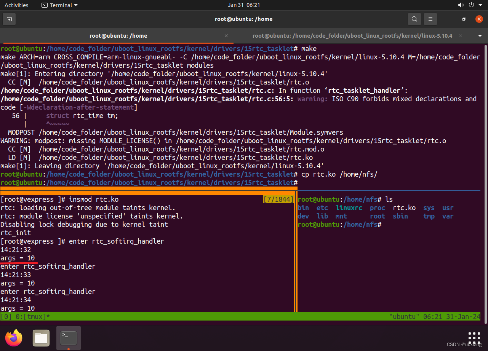488x351 pixels.
Task: Search the terminal output
Action: tap(414, 19)
